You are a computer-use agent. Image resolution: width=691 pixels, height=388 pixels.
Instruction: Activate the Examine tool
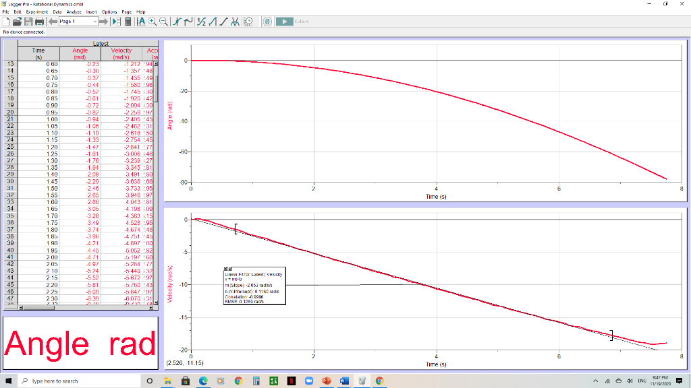177,22
